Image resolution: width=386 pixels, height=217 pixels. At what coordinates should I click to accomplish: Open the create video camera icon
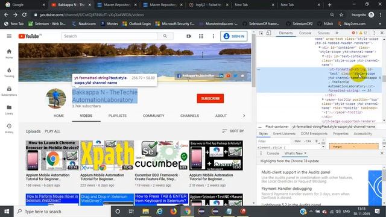point(189,36)
